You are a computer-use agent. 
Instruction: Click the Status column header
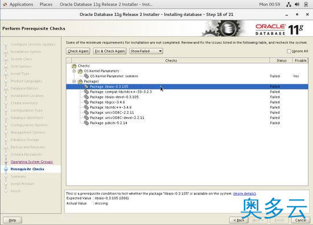(281, 60)
